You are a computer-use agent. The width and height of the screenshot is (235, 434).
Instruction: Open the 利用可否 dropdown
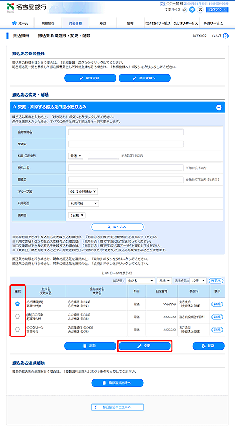pos(83,203)
